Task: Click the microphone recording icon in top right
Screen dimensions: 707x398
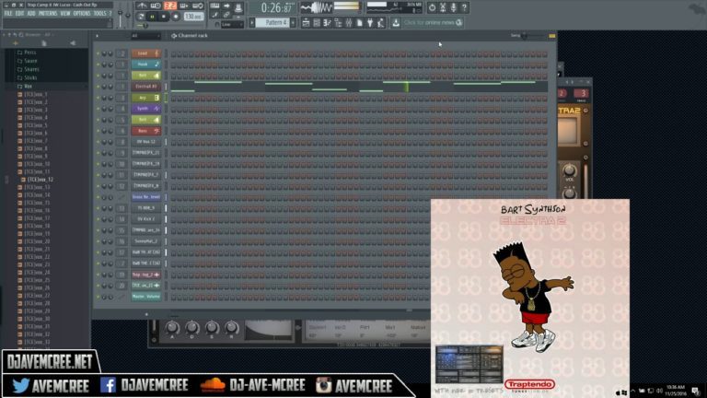Action: click(x=454, y=7)
